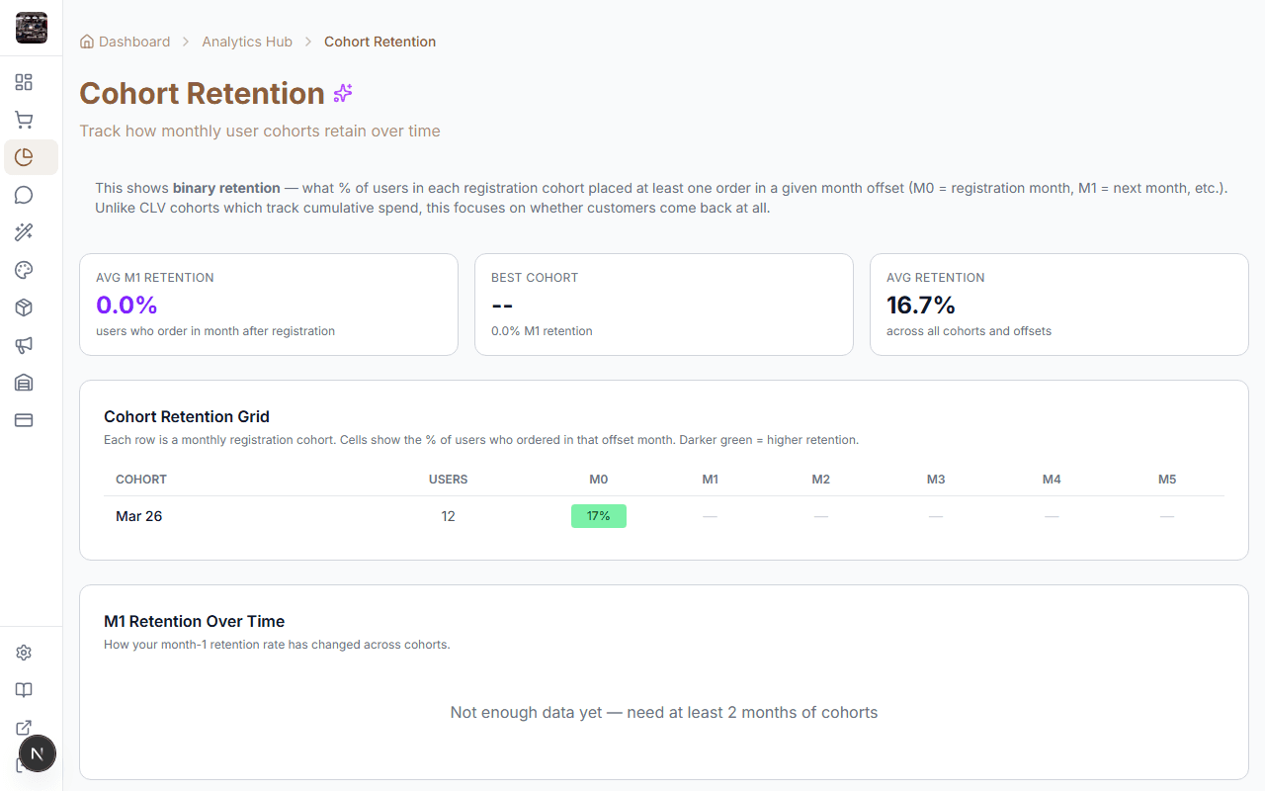Viewport: 1265px width, 791px height.
Task: Click the sparkles icon beside Cohort Retention title
Action: [x=343, y=93]
